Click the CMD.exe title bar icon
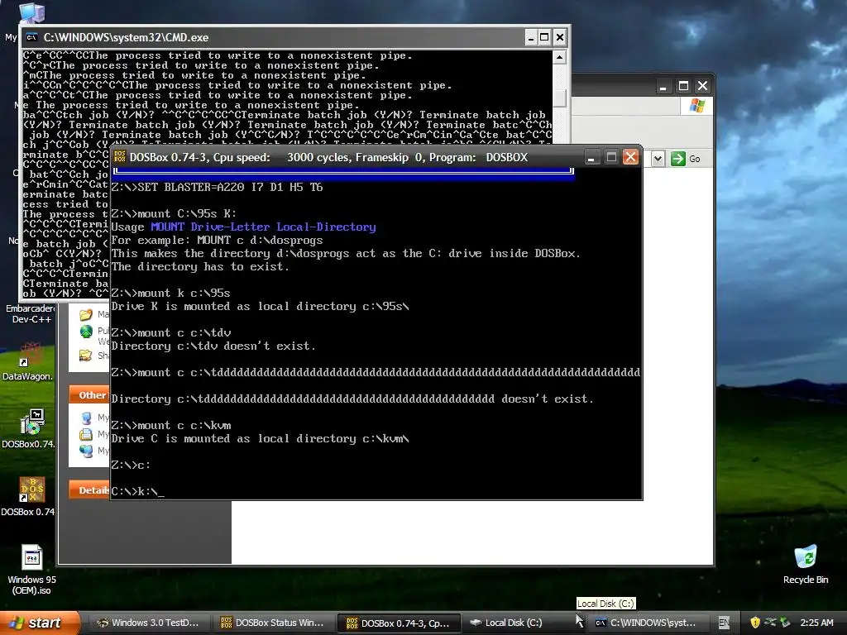Screen dimensions: 847x635 click(x=32, y=37)
